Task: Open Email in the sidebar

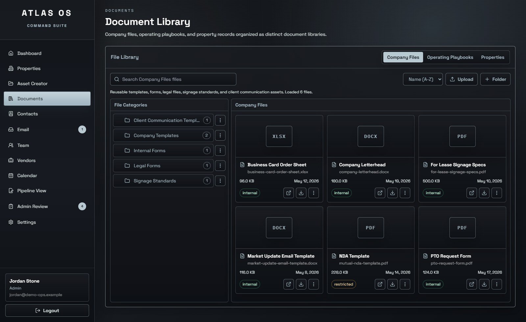Action: pos(47,129)
